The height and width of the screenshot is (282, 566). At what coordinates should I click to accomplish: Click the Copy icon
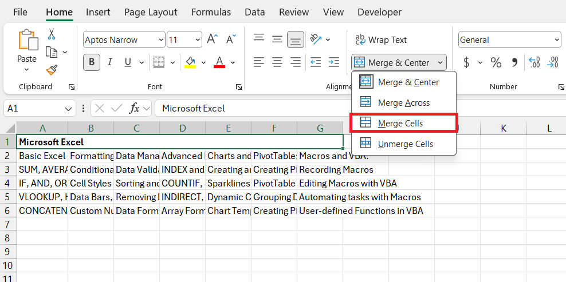tap(51, 52)
